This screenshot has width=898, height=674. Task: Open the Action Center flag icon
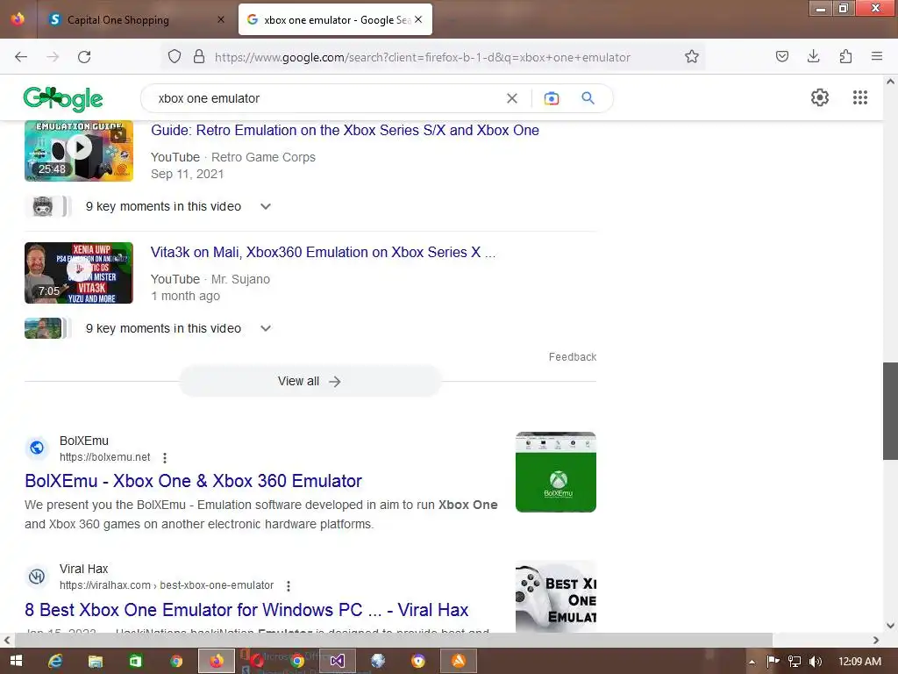[x=773, y=662]
